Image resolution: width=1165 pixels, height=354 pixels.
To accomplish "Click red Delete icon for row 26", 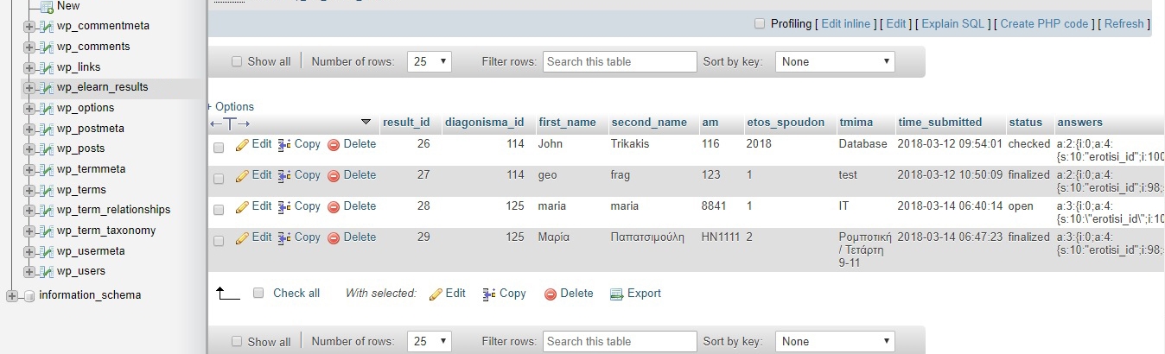I will pyautogui.click(x=334, y=145).
